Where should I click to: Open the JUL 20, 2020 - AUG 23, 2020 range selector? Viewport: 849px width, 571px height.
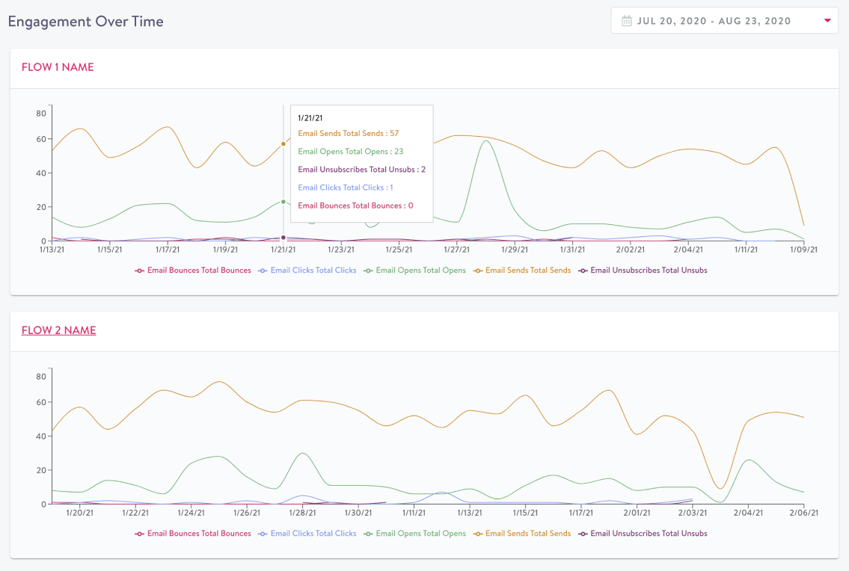click(725, 21)
